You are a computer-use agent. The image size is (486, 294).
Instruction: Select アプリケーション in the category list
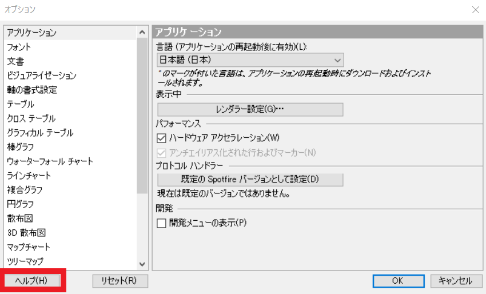click(70, 33)
